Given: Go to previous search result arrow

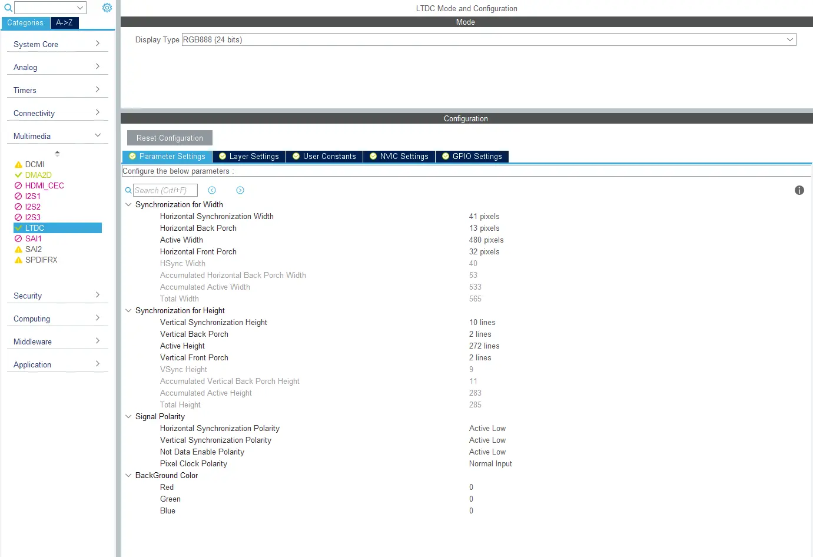Looking at the screenshot, I should tap(212, 190).
